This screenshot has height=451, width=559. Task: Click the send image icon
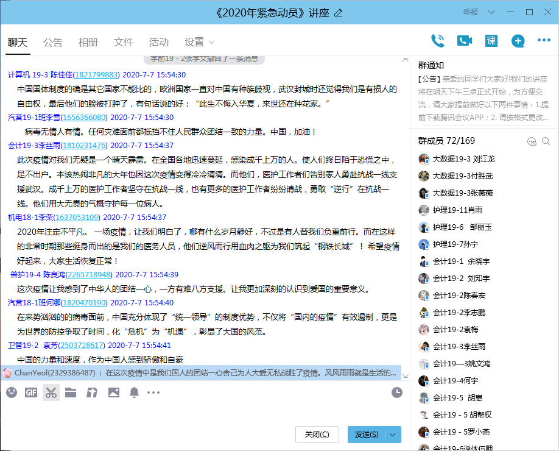[x=114, y=392]
